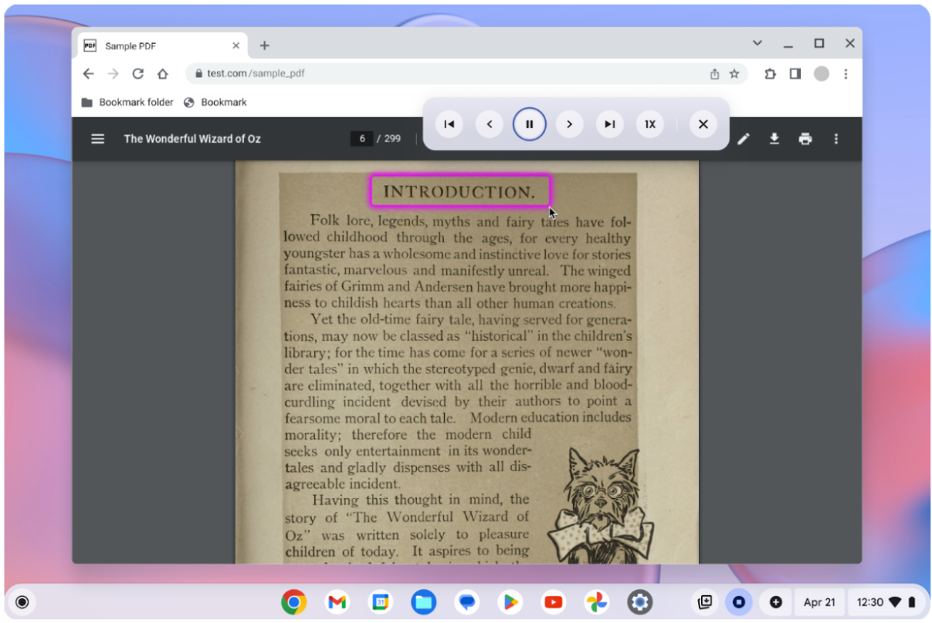Go forward in browser history
Image resolution: width=932 pixels, height=623 pixels.
(114, 74)
